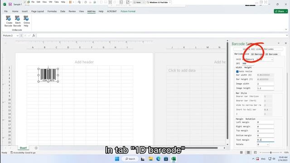Viewport: 290px width, 163px height.
Task: Open Barcode Settings pane options arrow
Action: (x=279, y=43)
